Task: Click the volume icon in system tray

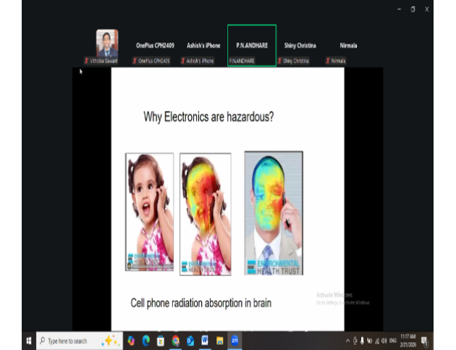Action: pyautogui.click(x=382, y=341)
